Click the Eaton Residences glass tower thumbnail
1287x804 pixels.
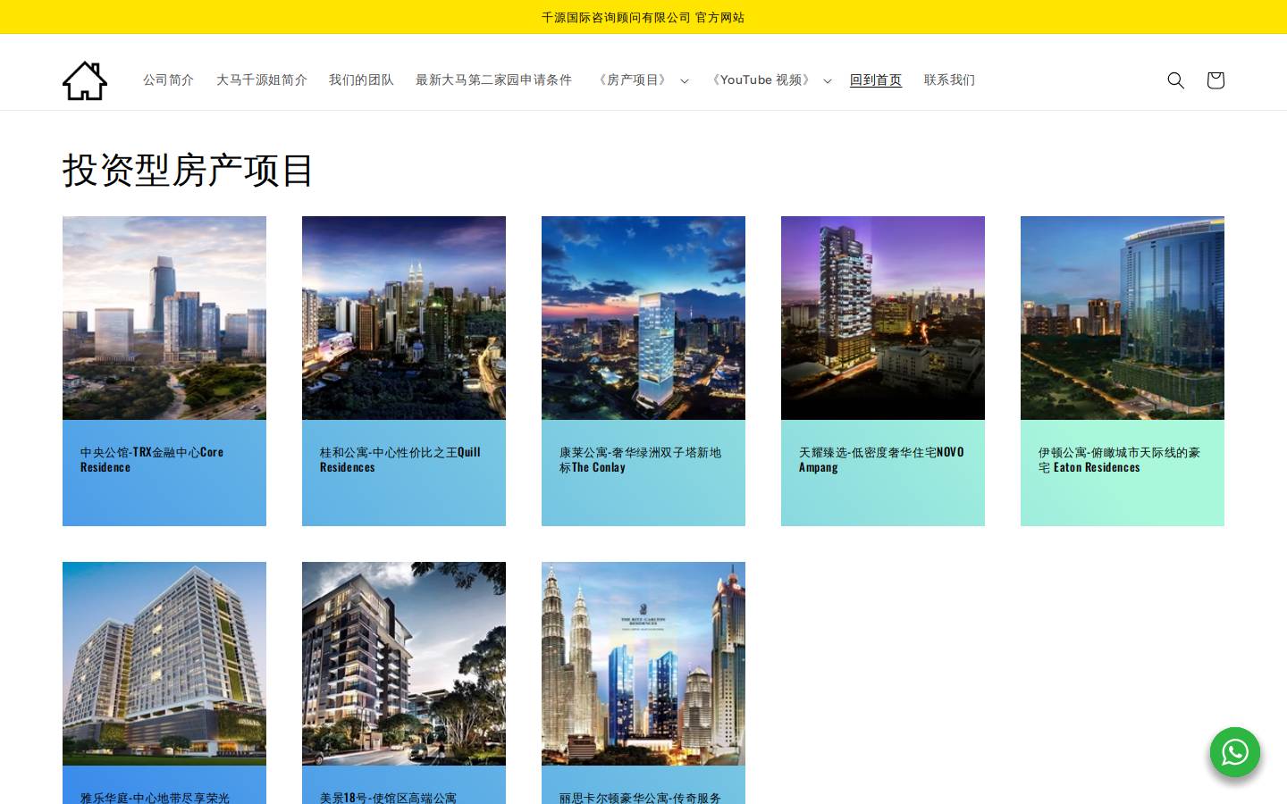[x=1123, y=318]
